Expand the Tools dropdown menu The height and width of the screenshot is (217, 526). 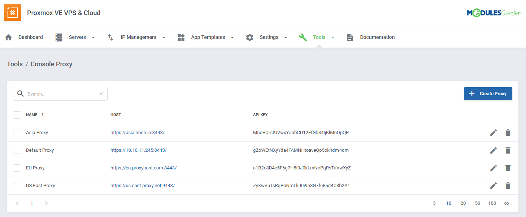coord(332,37)
